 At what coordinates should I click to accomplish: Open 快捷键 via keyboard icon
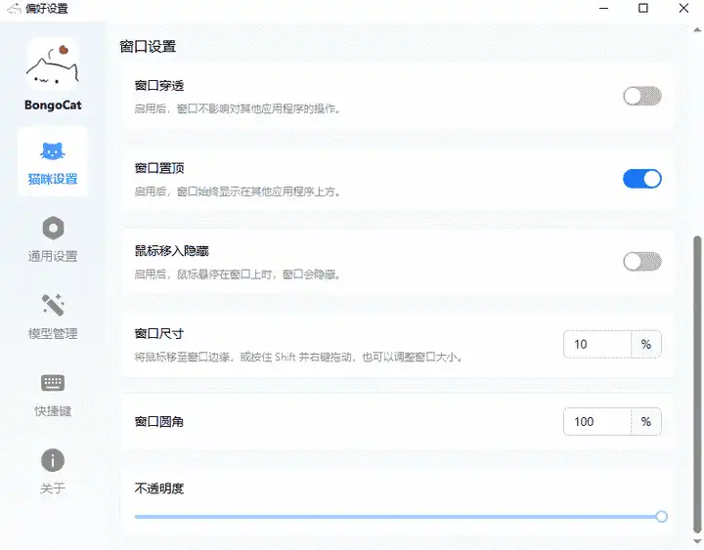(x=53, y=383)
